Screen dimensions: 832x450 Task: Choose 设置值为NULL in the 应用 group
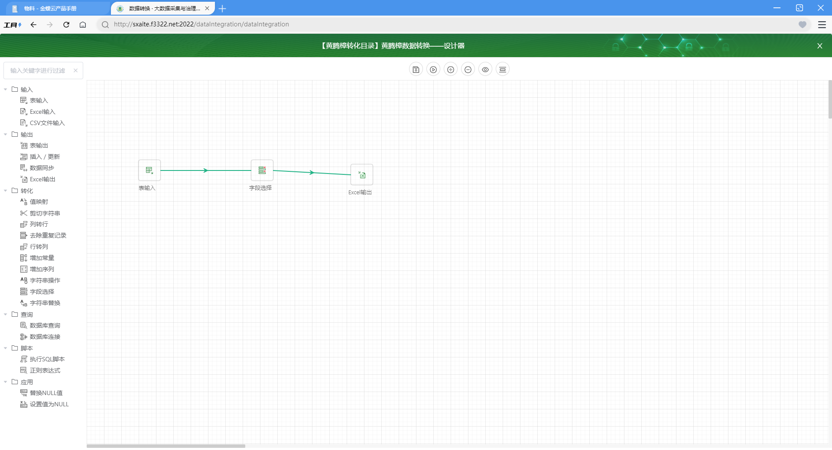point(45,404)
